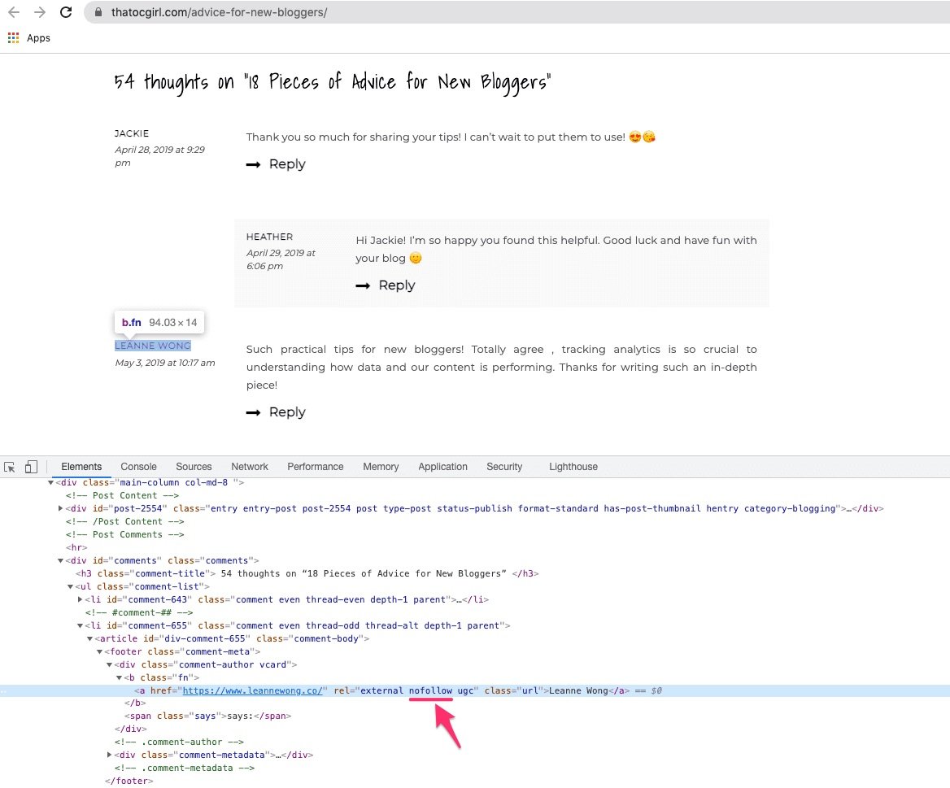Collapse the div#comments tree node
950x788 pixels.
click(x=60, y=560)
